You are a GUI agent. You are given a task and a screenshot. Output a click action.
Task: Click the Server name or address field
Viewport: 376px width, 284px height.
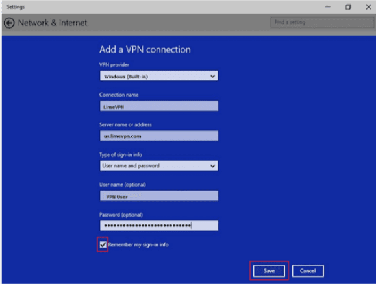pyautogui.click(x=159, y=136)
